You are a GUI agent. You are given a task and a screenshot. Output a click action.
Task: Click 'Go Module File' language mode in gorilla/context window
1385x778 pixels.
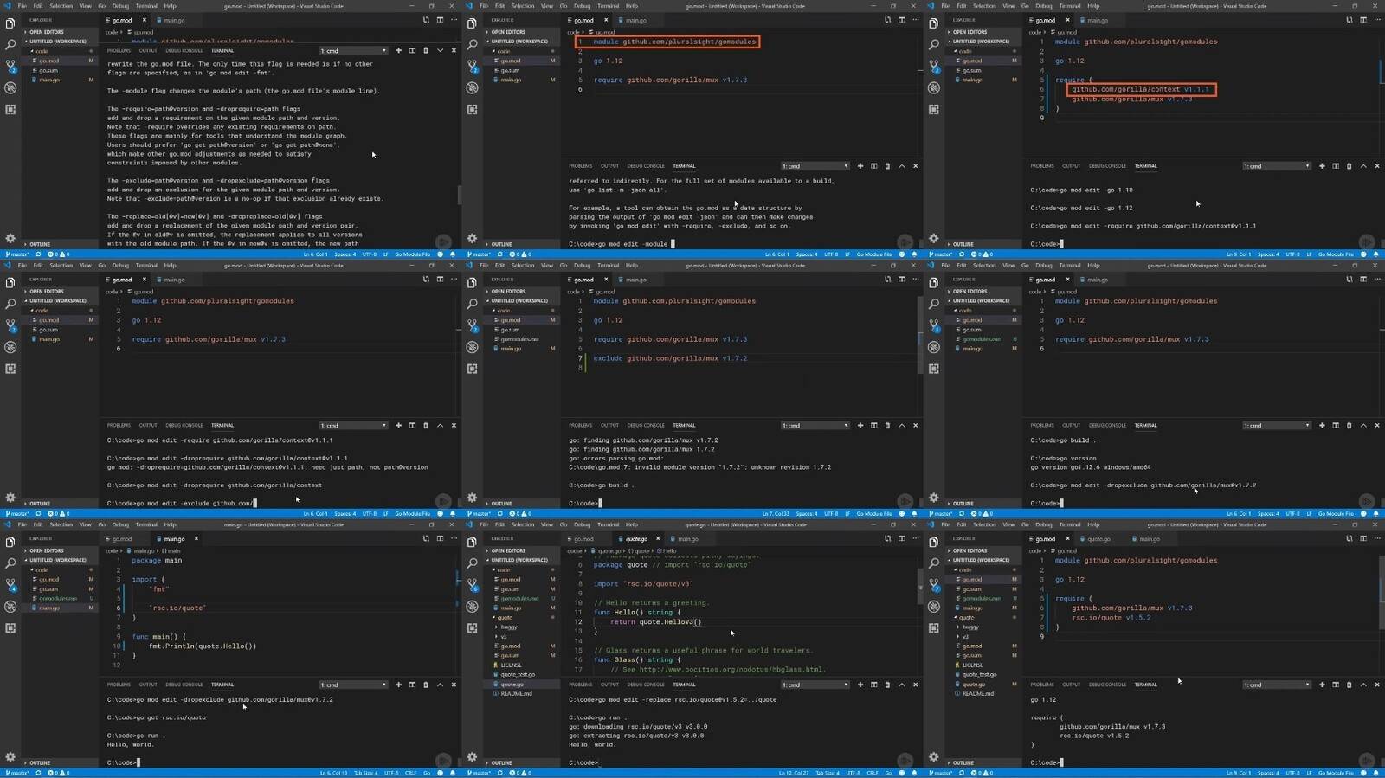1336,254
